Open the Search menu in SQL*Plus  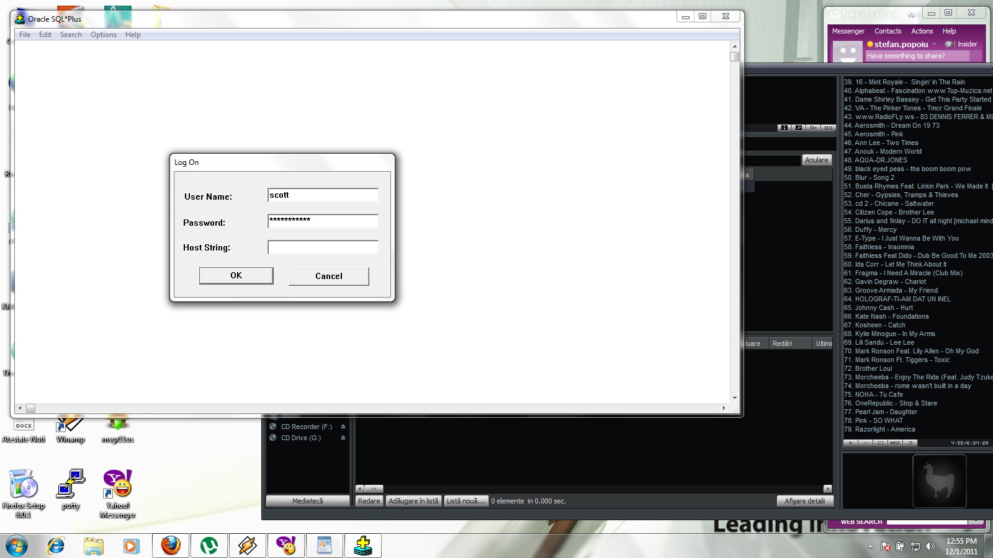pos(71,35)
